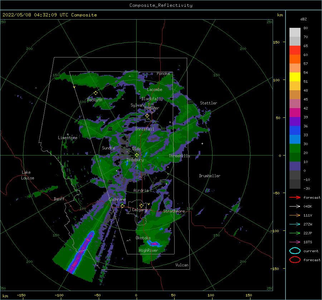The height and width of the screenshot is (300, 322).
Task: Click the magenta storm cell near HighRiver
Action: [155, 244]
